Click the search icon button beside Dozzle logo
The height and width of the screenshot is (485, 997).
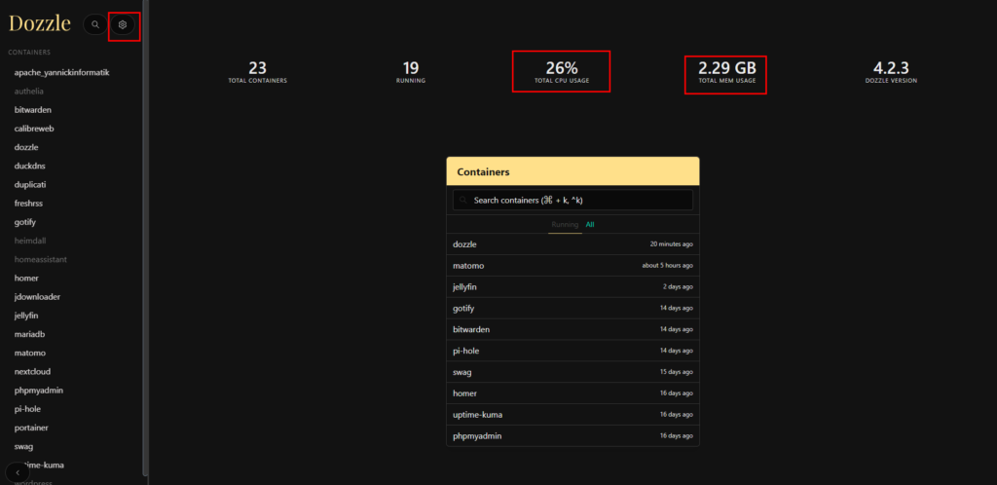[x=94, y=24]
